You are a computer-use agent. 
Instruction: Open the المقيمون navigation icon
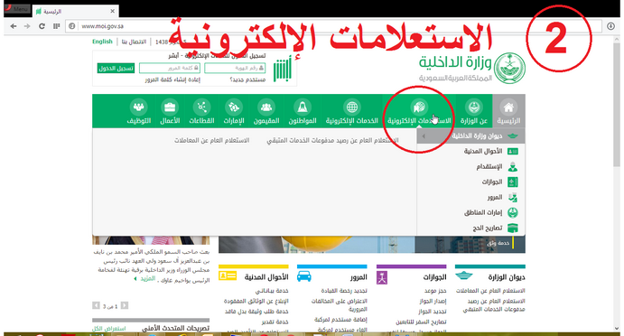pos(266,107)
